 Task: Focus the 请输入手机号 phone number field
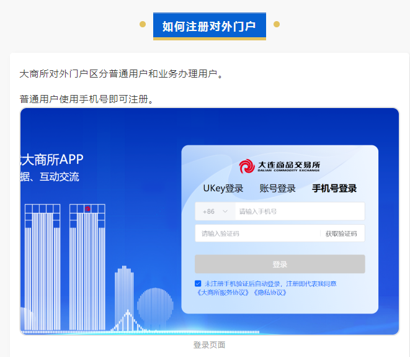300,211
